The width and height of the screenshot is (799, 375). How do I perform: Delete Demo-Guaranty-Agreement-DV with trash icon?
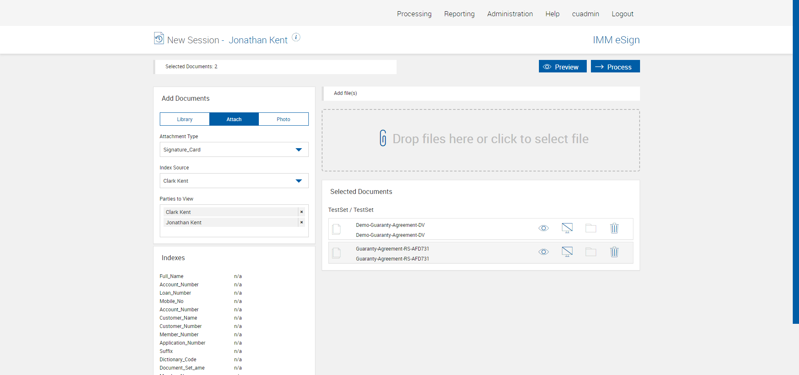click(614, 228)
